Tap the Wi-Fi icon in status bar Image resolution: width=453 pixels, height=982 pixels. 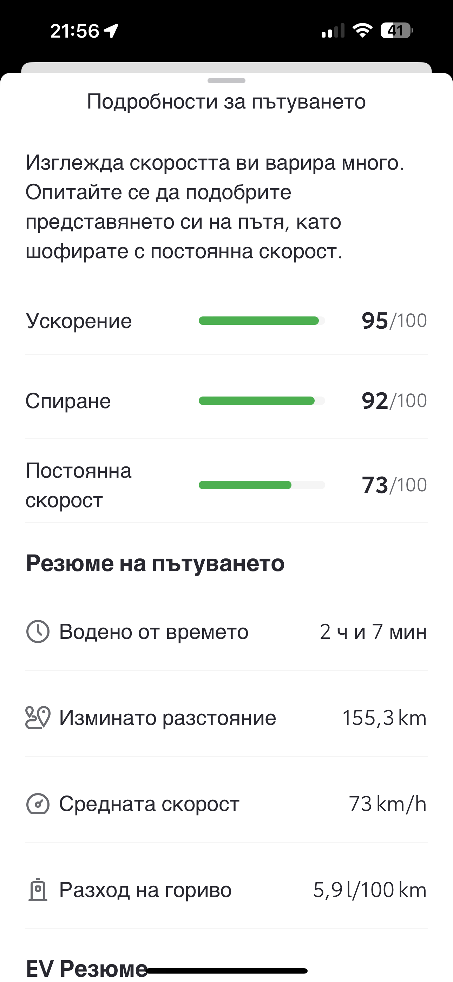click(x=362, y=31)
